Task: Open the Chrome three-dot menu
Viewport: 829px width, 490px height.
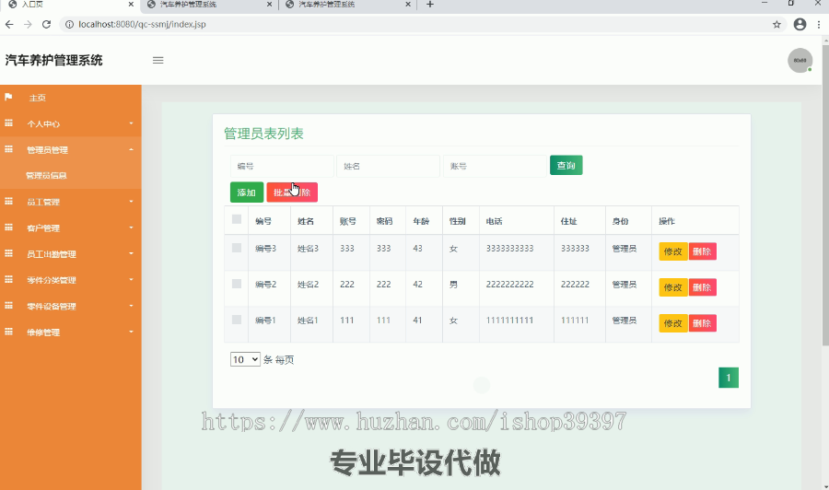Action: pos(819,24)
